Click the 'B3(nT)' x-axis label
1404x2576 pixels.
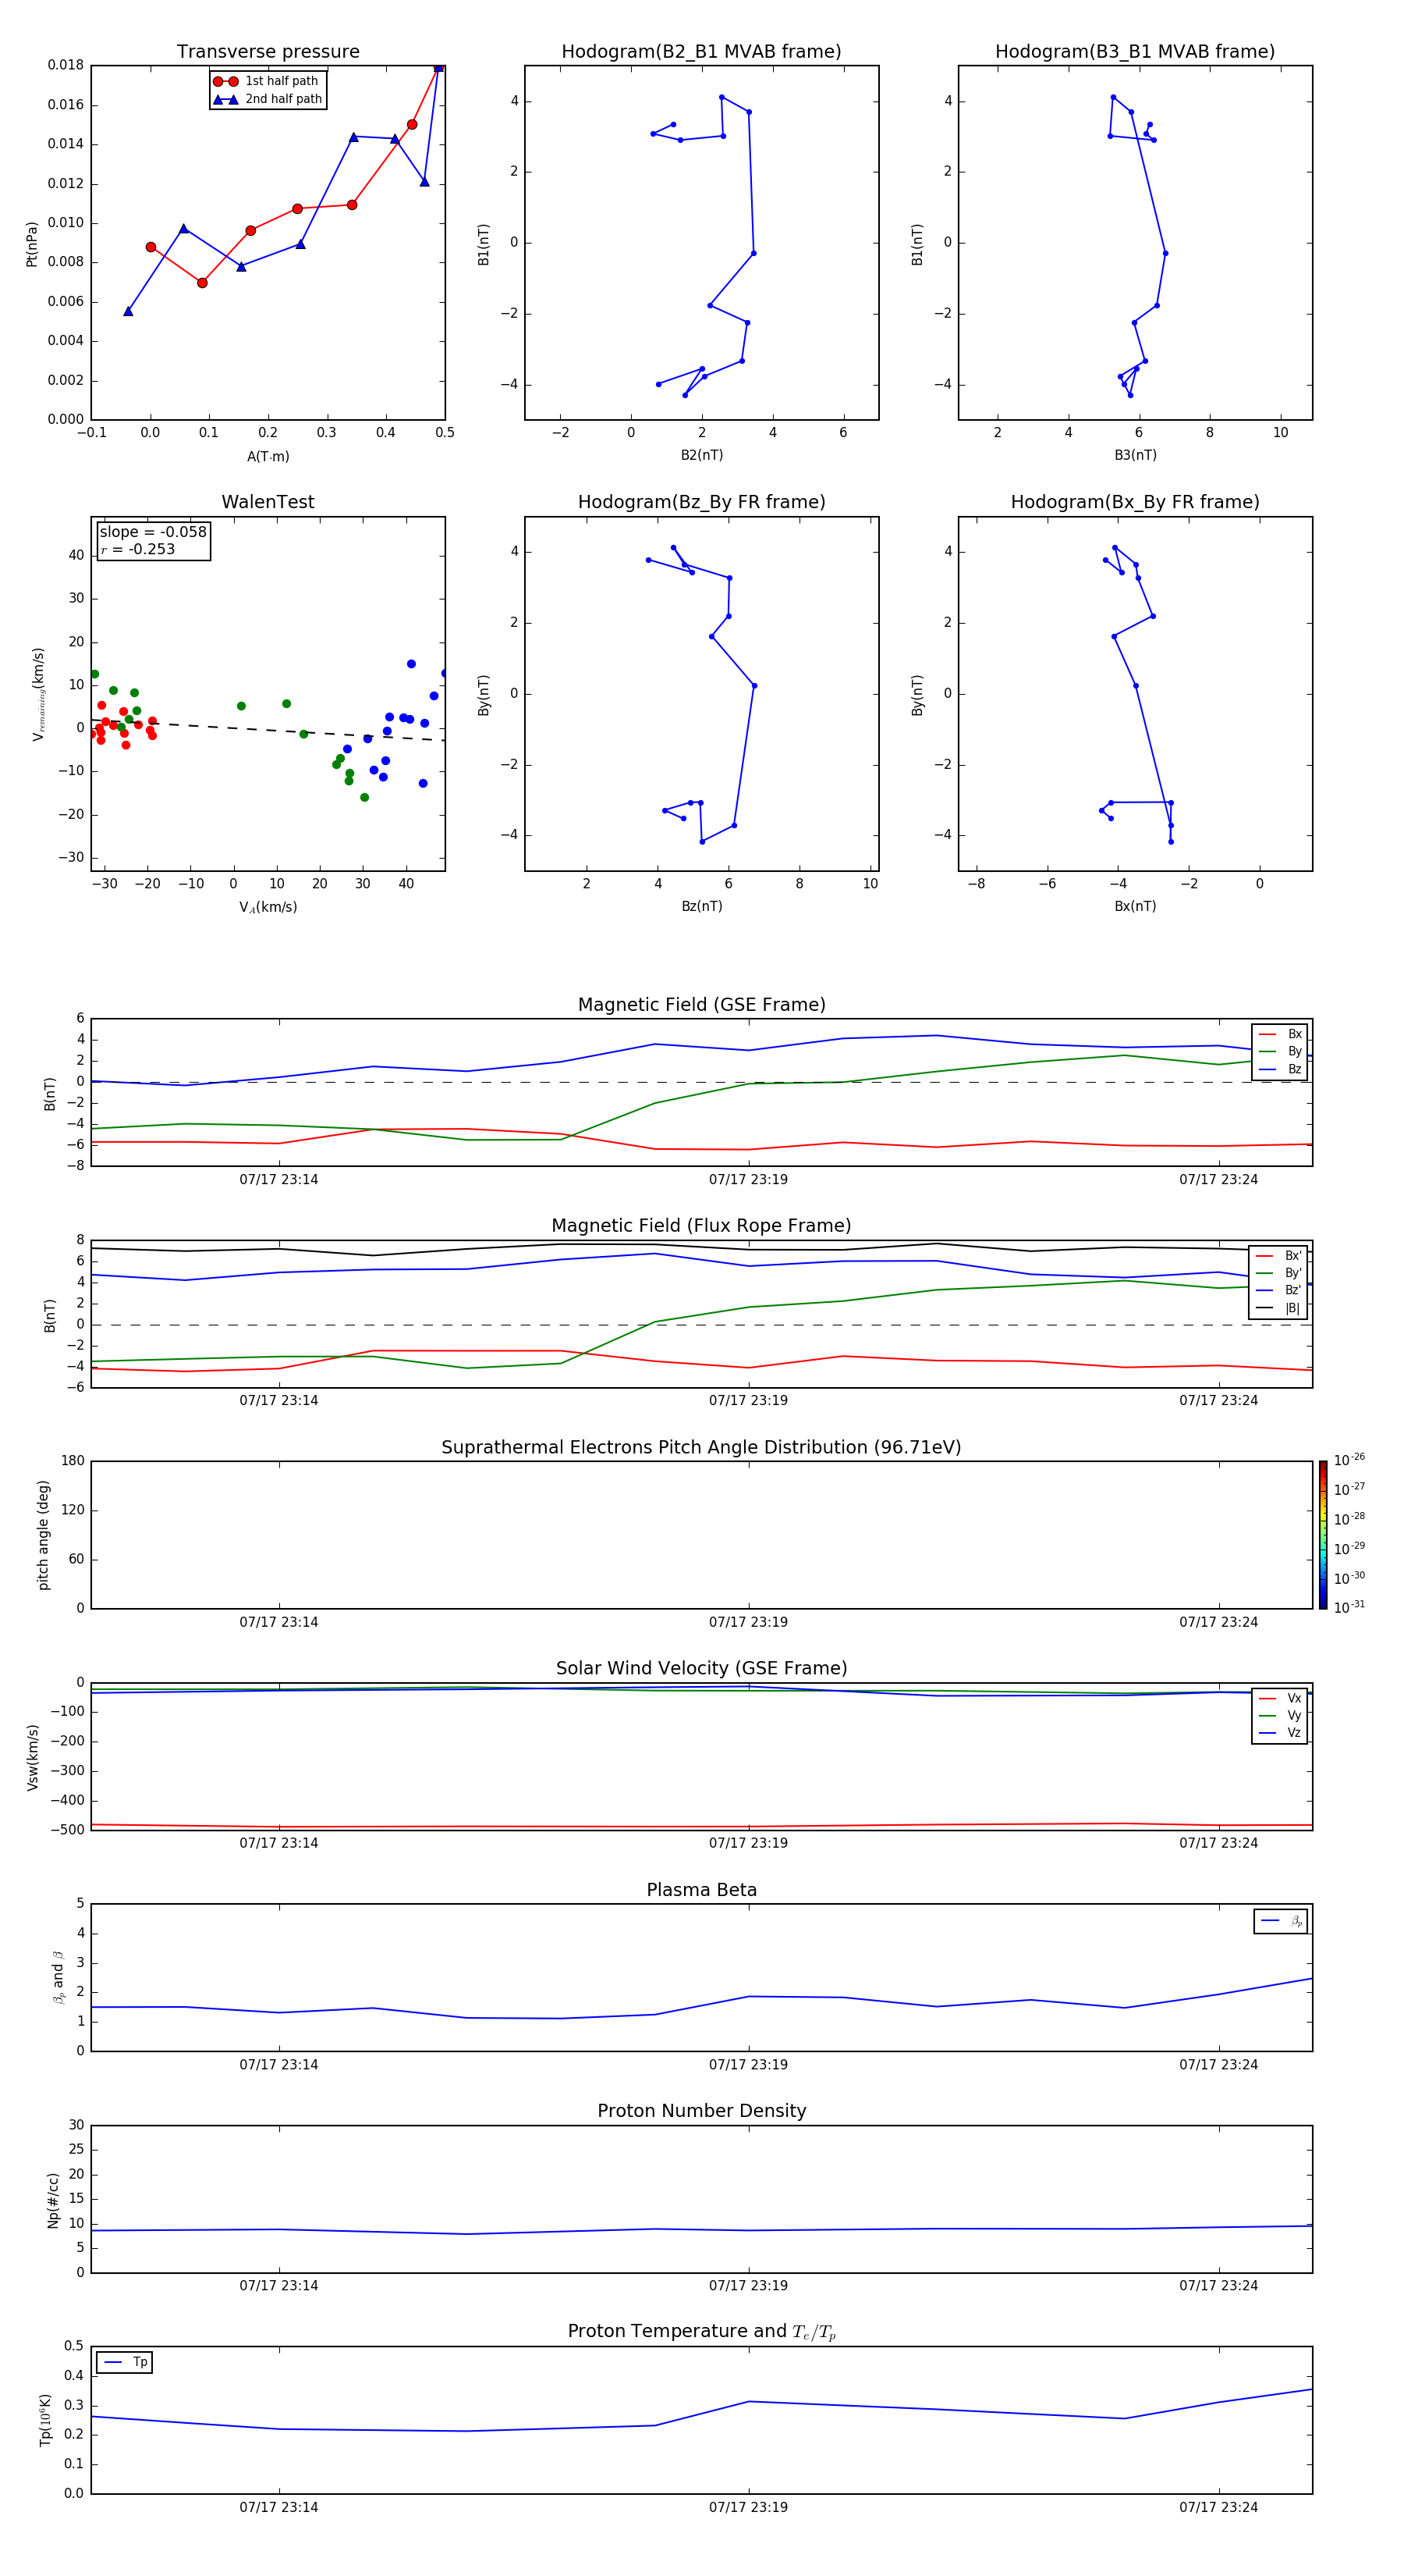[1135, 455]
